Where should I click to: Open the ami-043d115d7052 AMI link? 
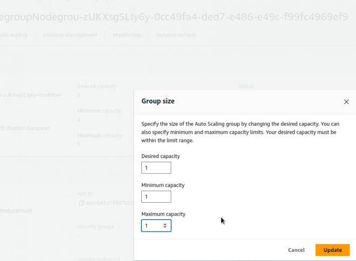tap(109, 203)
